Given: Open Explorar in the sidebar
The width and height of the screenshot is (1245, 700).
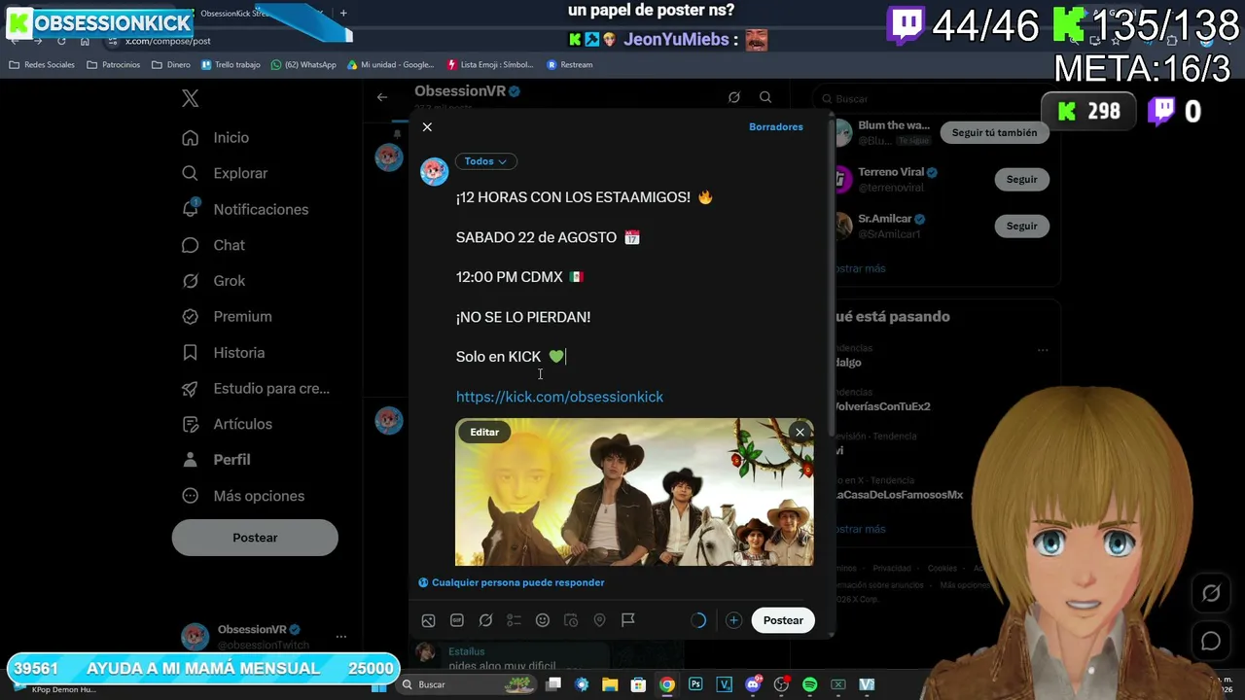Looking at the screenshot, I should [226, 173].
